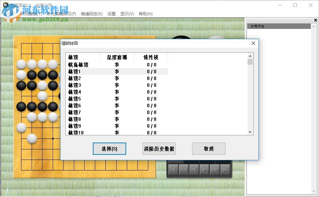Step back one move

(194, 170)
